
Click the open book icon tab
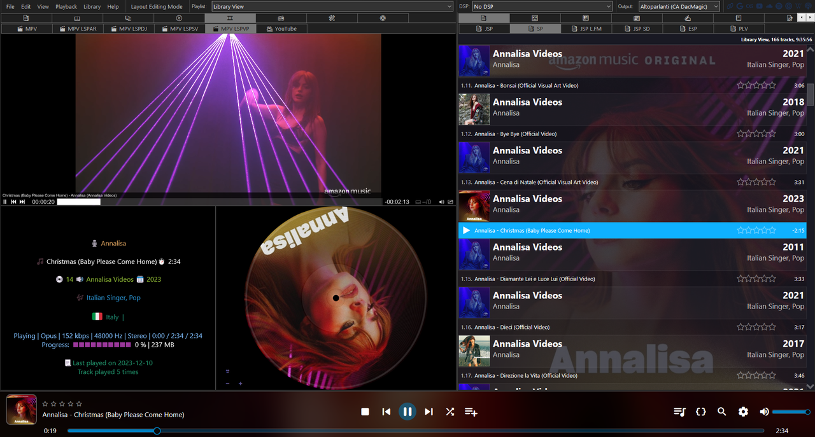pos(77,18)
